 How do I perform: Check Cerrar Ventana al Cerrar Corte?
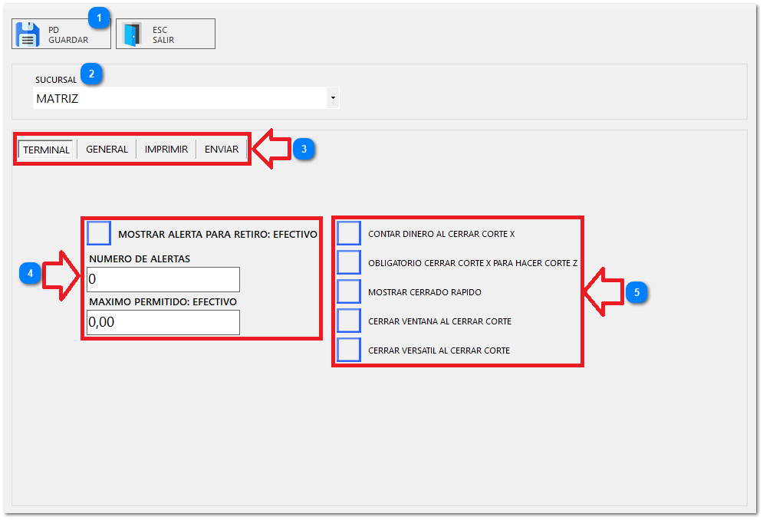pyautogui.click(x=349, y=321)
